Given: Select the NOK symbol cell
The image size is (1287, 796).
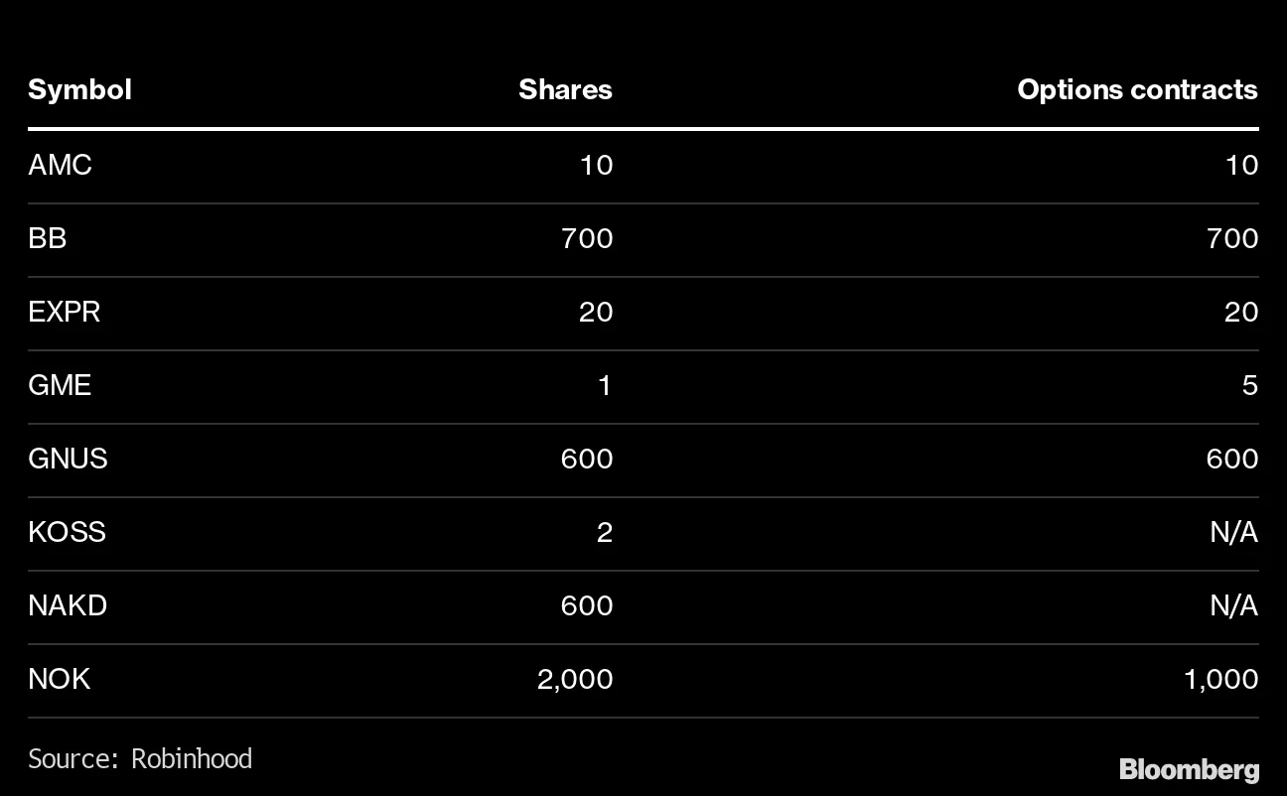Looking at the screenshot, I should pos(60,679).
